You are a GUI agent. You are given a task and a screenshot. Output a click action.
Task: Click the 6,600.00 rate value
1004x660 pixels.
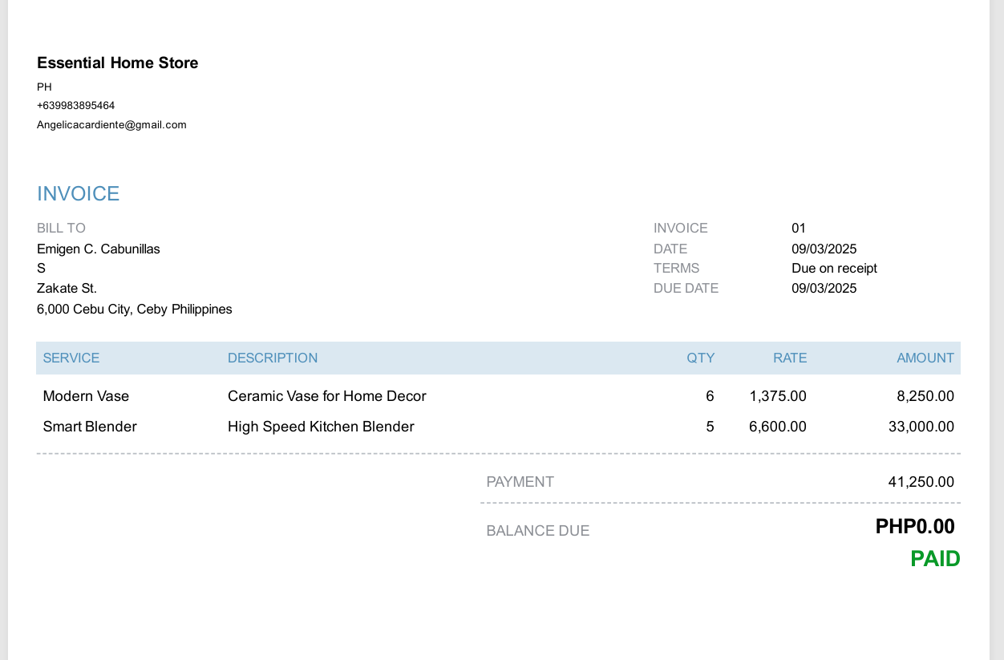click(x=777, y=427)
